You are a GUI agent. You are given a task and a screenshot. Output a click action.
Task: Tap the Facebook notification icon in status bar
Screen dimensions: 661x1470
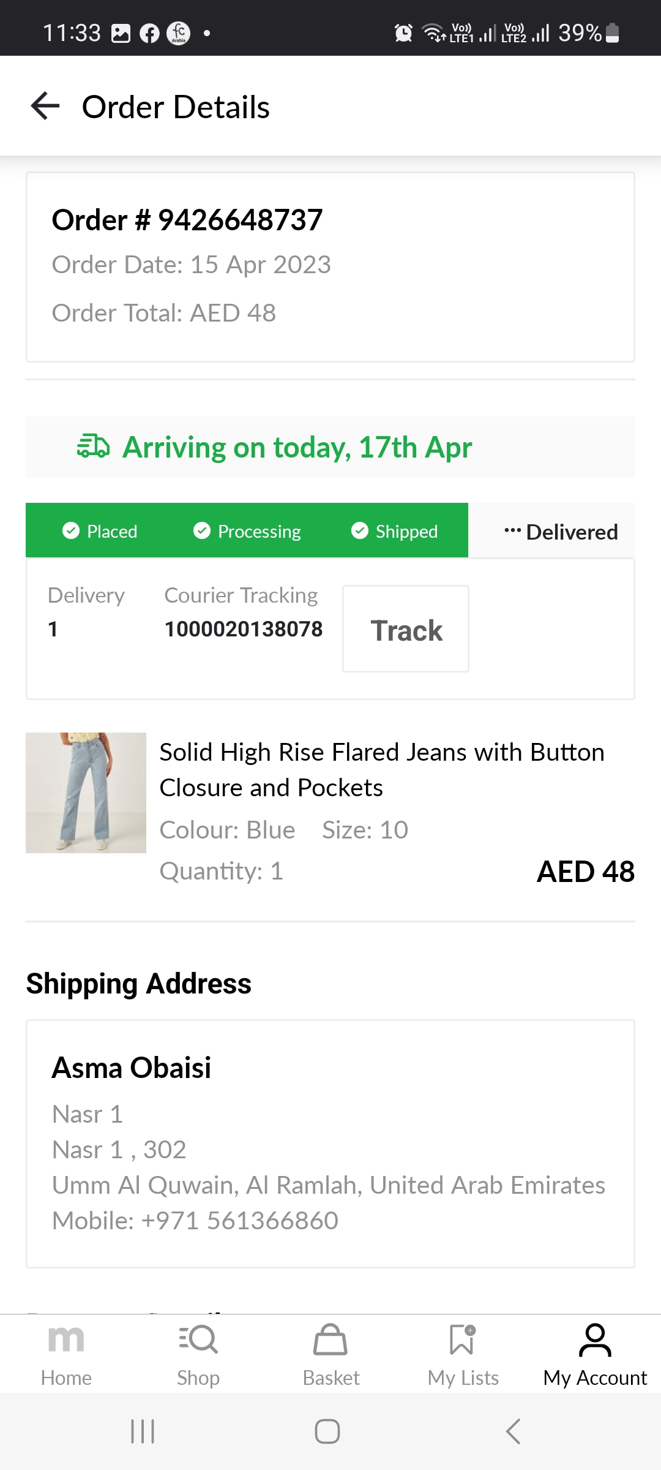[x=149, y=33]
